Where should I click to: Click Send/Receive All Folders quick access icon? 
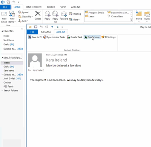8,2
